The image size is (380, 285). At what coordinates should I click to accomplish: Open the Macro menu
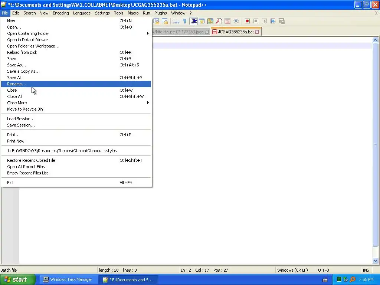pos(133,13)
